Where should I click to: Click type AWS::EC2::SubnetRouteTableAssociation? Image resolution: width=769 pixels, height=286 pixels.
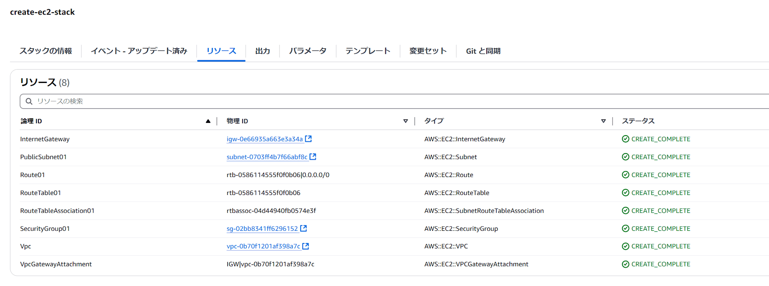(x=484, y=210)
